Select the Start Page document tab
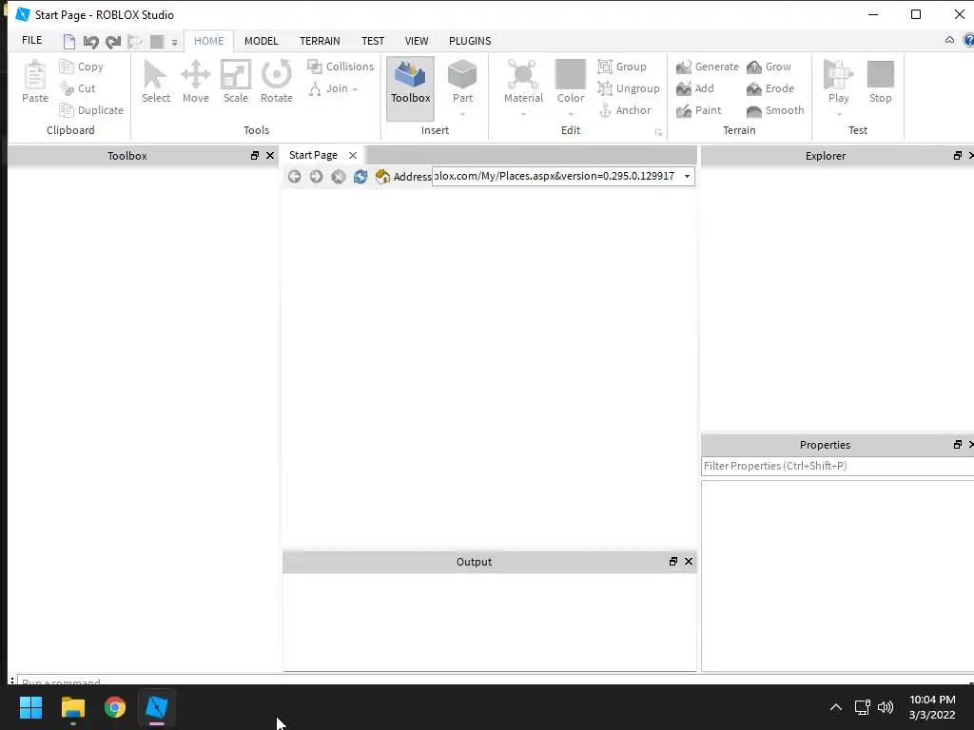 [313, 155]
